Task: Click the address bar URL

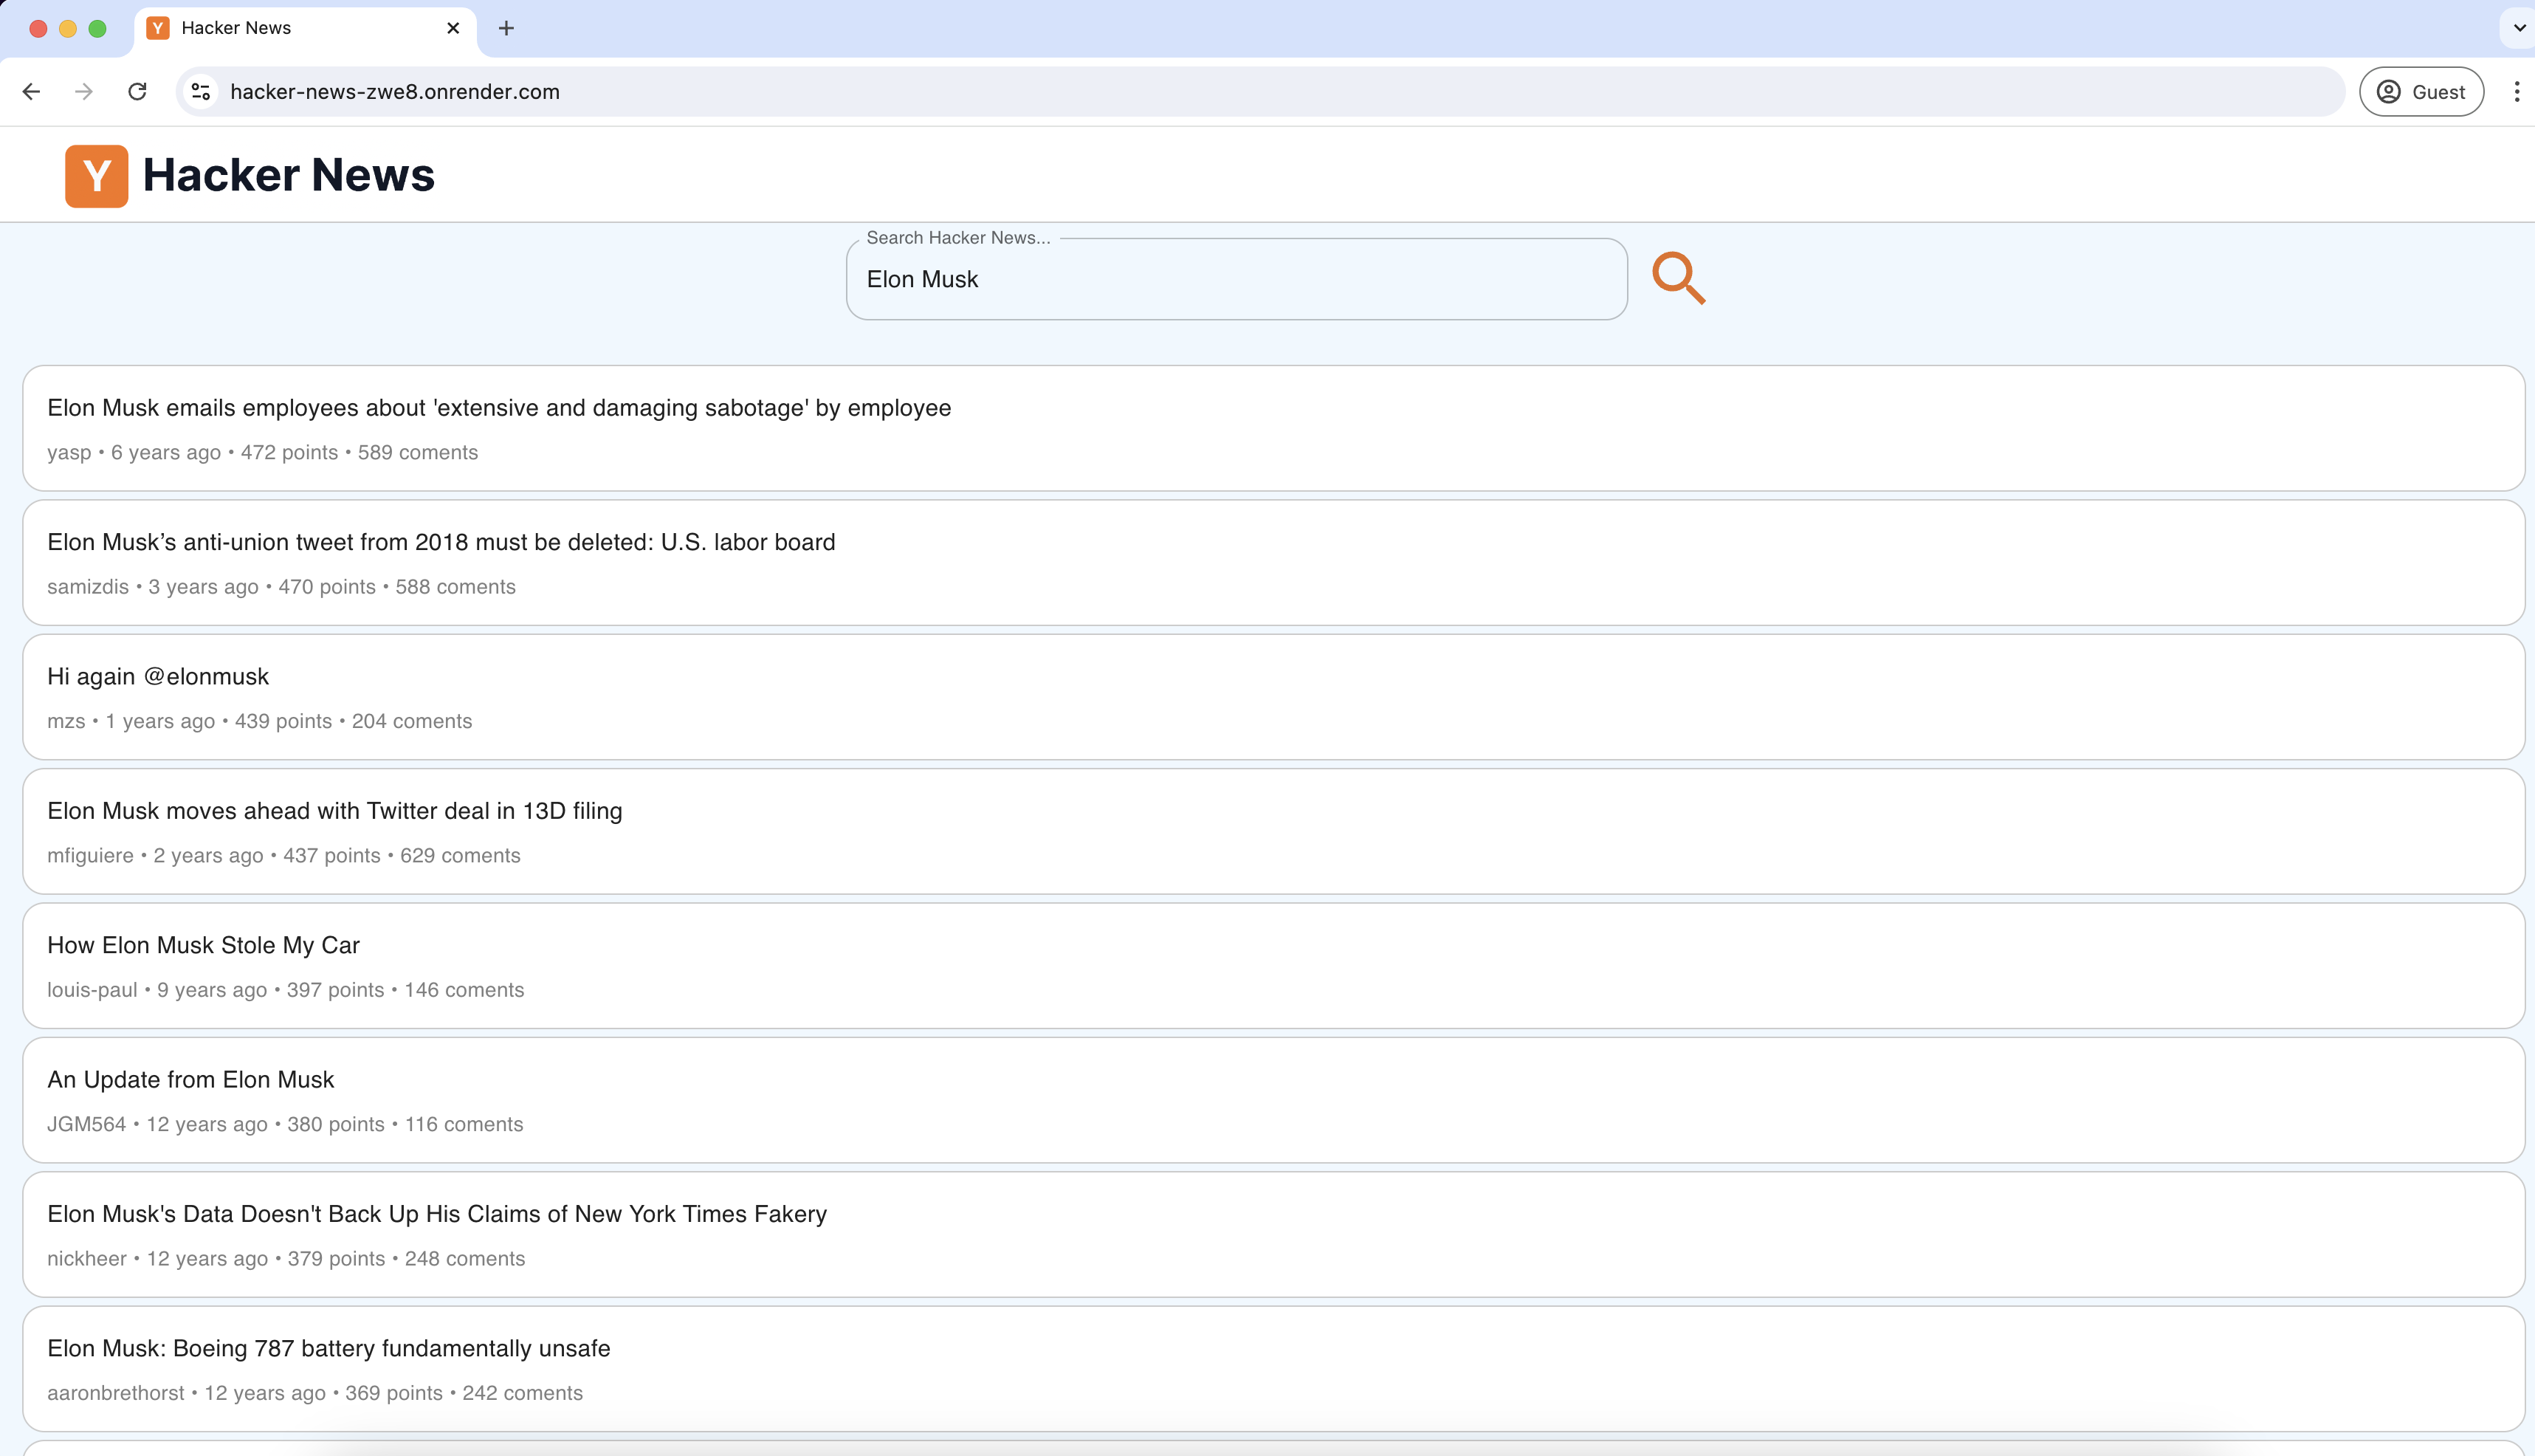Action: click(x=395, y=92)
